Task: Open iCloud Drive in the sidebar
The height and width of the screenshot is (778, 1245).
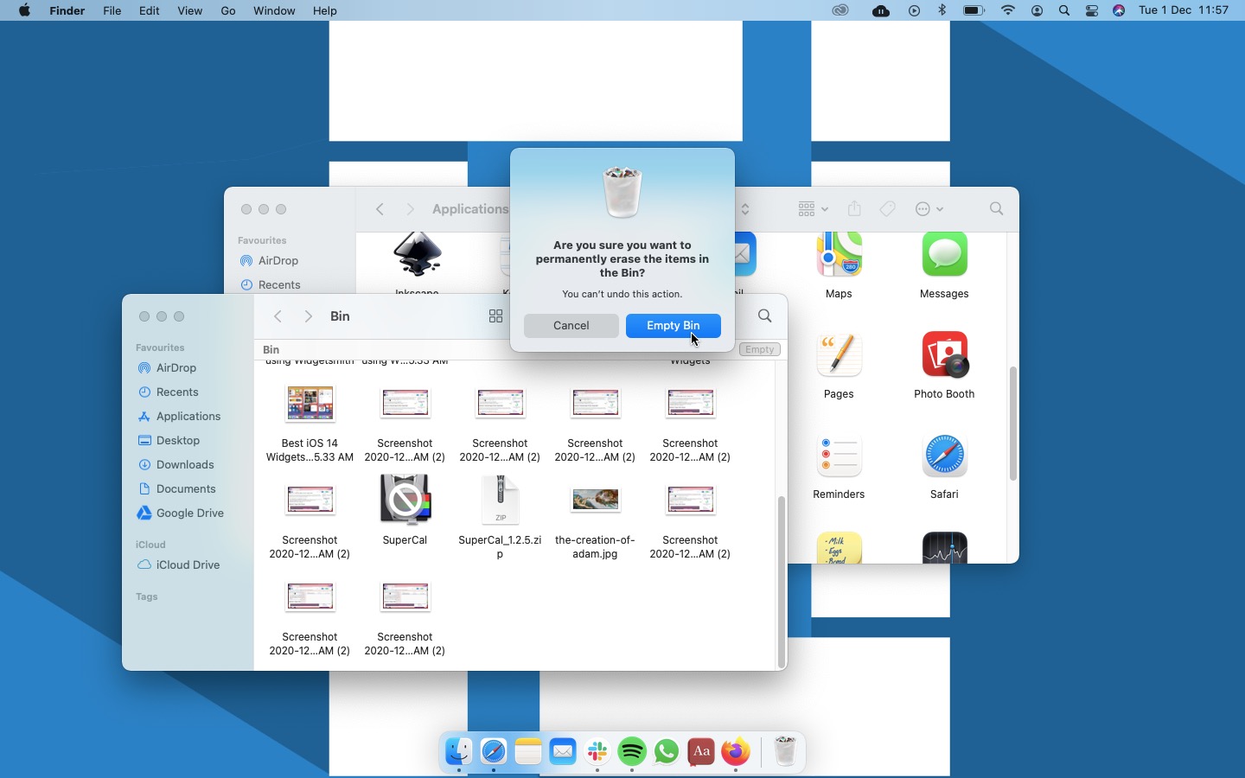Action: 188,565
